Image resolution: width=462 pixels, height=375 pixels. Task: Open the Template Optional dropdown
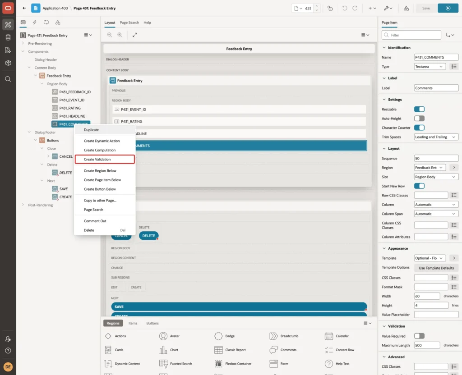pyautogui.click(x=430, y=258)
